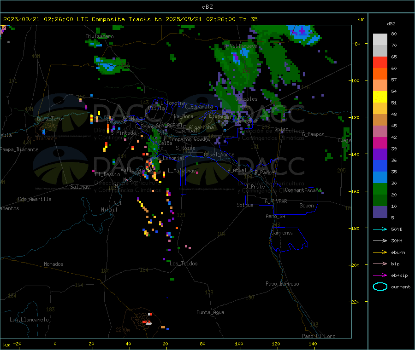Viewport: 415px width, 350px height.
Task: Click the 'Valle_Grande' map label
Action: tap(137, 170)
